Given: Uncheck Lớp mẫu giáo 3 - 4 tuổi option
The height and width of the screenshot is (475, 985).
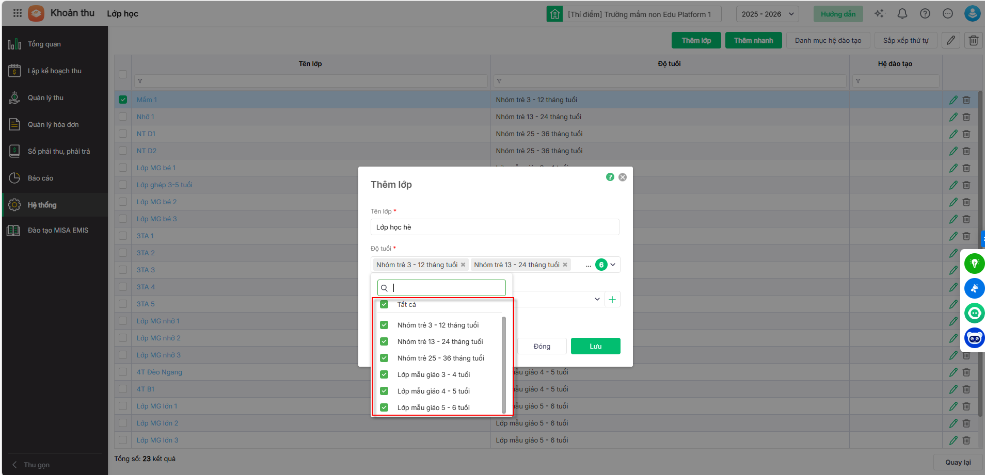Looking at the screenshot, I should (384, 374).
